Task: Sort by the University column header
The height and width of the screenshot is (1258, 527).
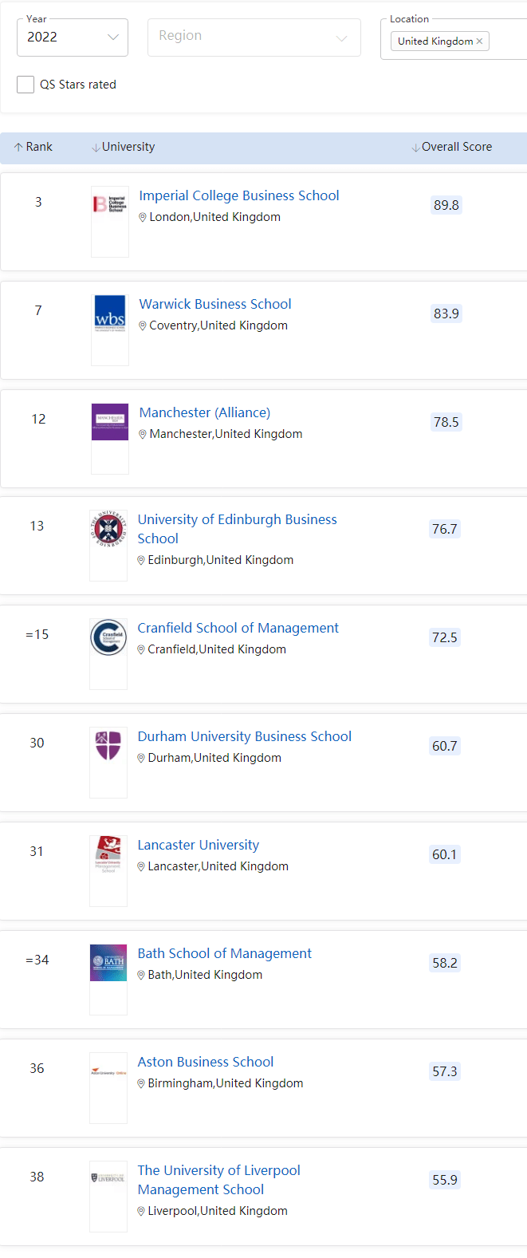Action: (124, 148)
